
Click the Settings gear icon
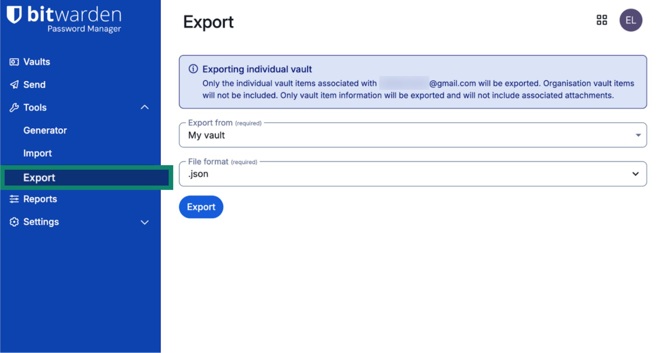[x=14, y=222]
